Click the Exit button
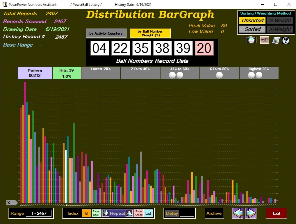The image size is (296, 224). (276, 213)
